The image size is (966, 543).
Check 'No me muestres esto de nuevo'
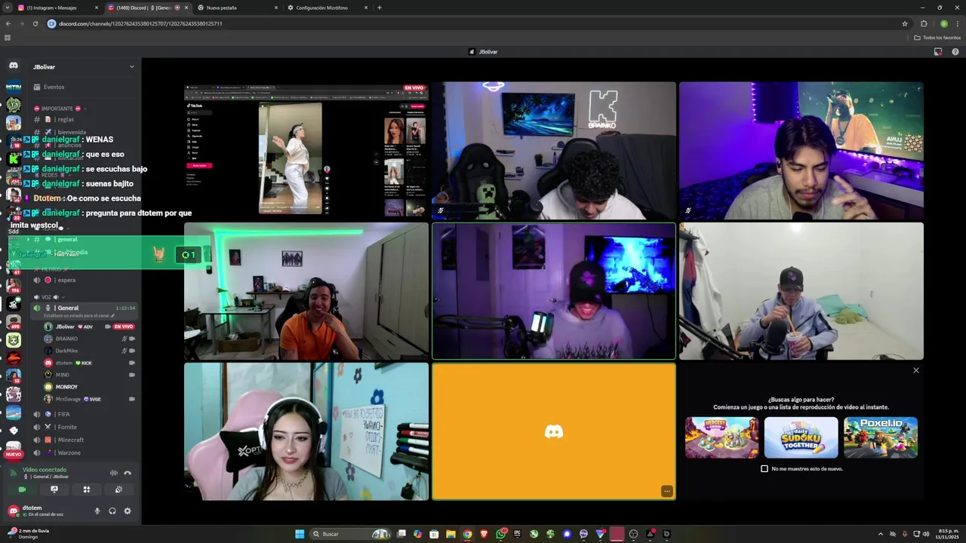[764, 468]
